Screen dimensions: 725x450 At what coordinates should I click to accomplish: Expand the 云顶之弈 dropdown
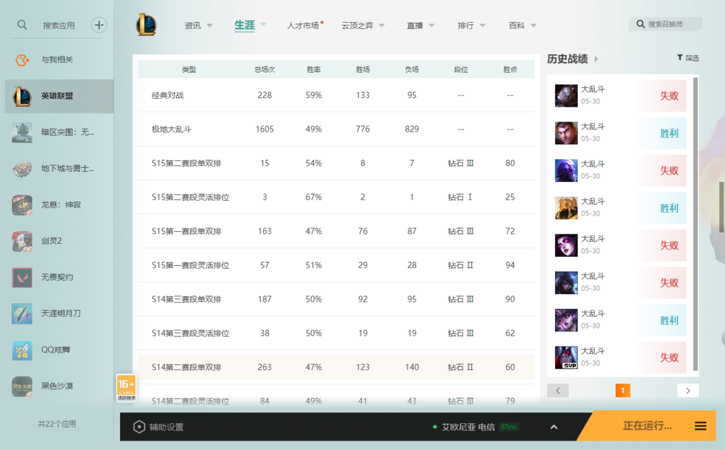click(382, 26)
